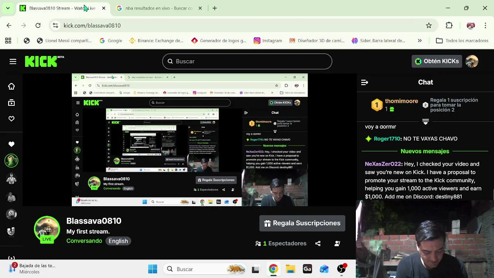Open a new browser tab
The width and height of the screenshot is (494, 278).
(215, 8)
